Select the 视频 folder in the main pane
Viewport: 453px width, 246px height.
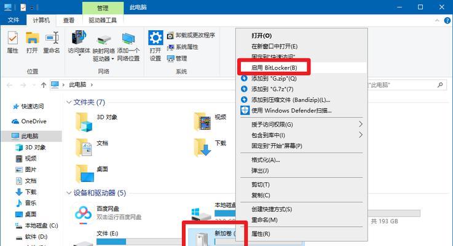coord(210,121)
